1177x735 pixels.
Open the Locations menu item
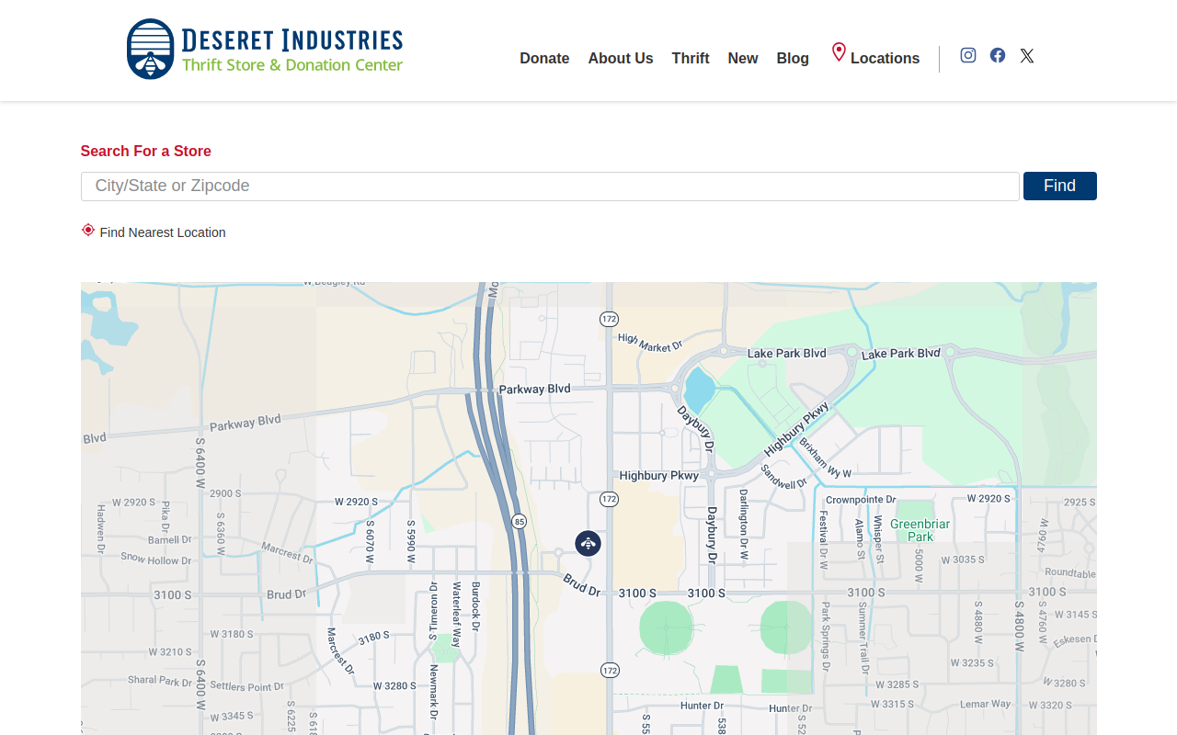click(885, 58)
